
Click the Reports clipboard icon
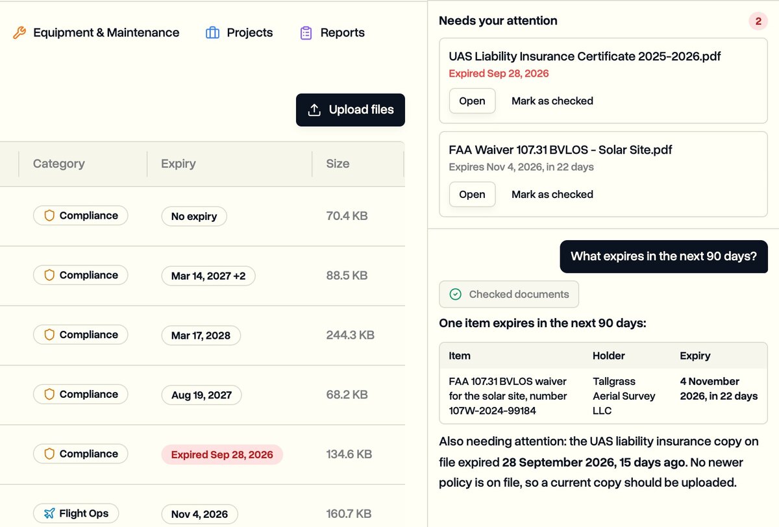[306, 32]
